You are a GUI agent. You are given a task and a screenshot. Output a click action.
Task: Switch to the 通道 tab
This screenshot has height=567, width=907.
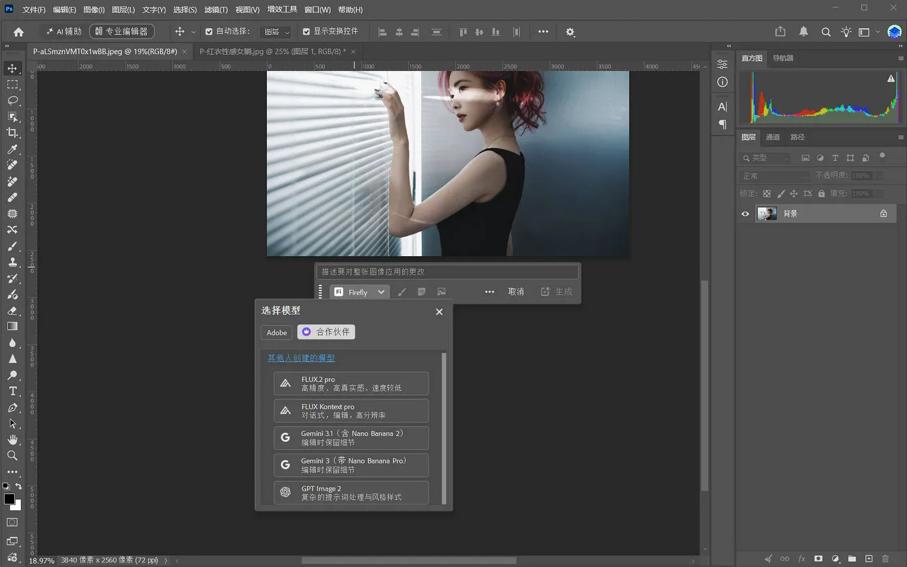click(773, 137)
